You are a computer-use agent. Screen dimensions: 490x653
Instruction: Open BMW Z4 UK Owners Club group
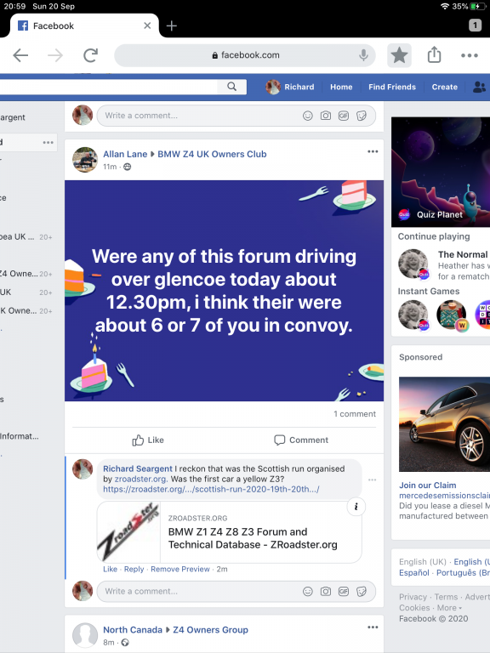click(x=212, y=154)
